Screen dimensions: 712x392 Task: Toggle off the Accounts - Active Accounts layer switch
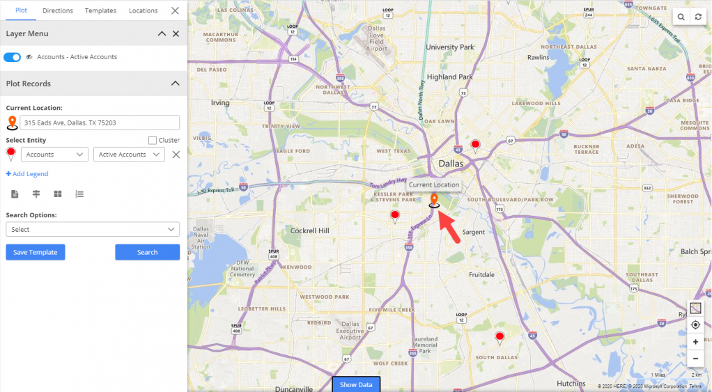[13, 57]
